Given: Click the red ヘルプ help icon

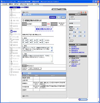Looking at the screenshot, I should pyautogui.click(x=81, y=12).
